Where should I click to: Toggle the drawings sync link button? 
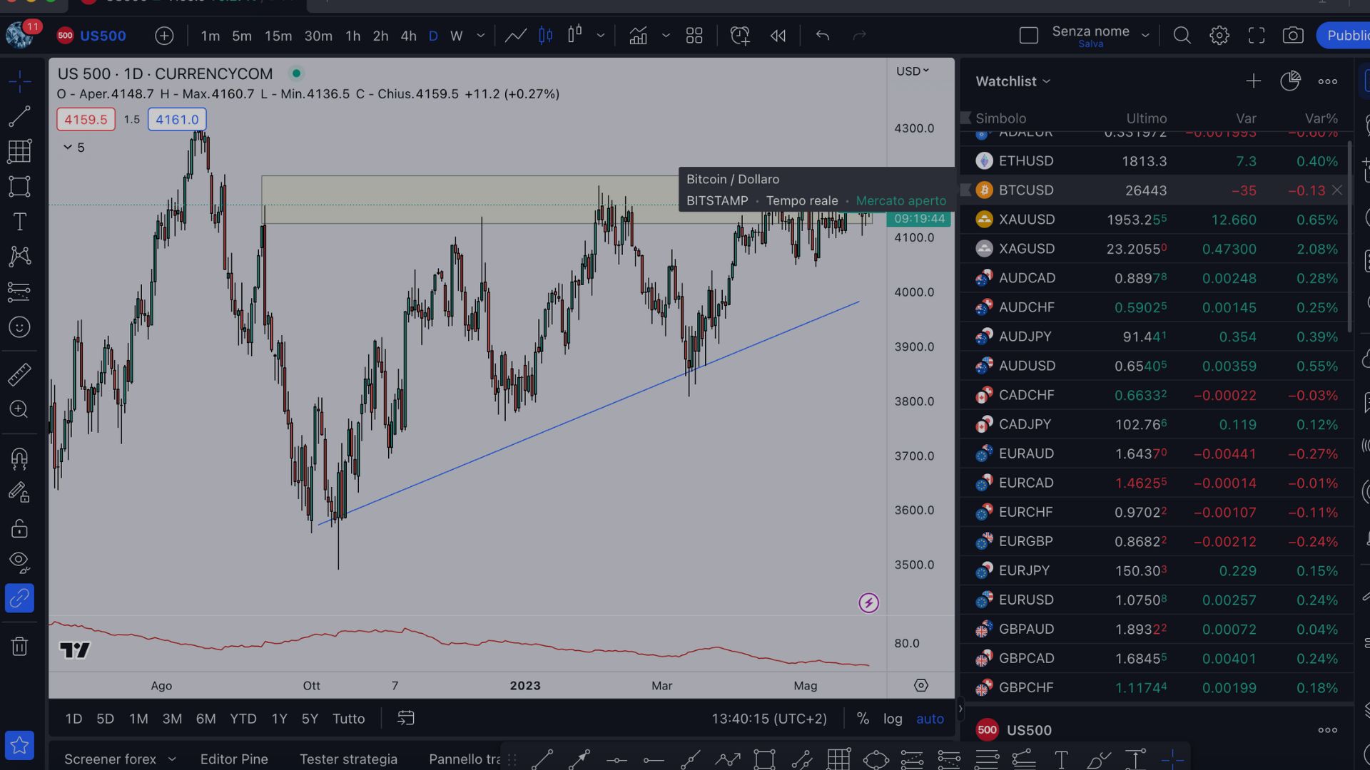pos(19,598)
